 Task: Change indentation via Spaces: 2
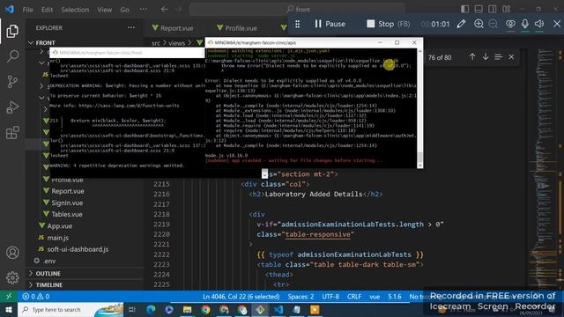(301, 297)
